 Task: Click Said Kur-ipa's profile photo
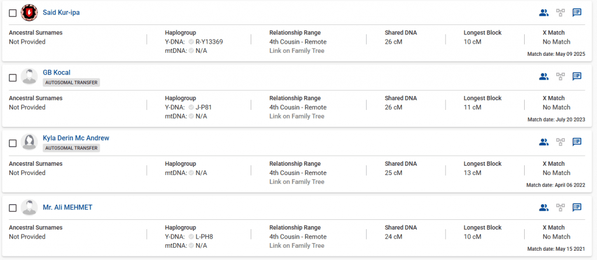point(29,12)
